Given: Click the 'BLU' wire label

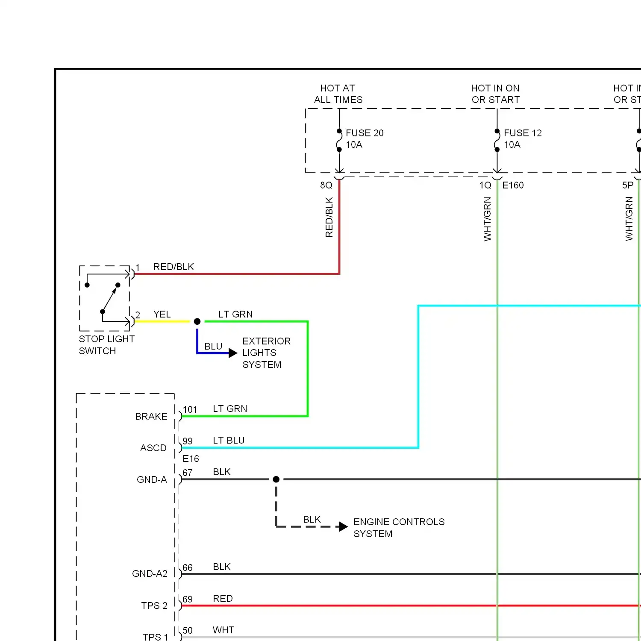Looking at the screenshot, I should click(x=213, y=346).
